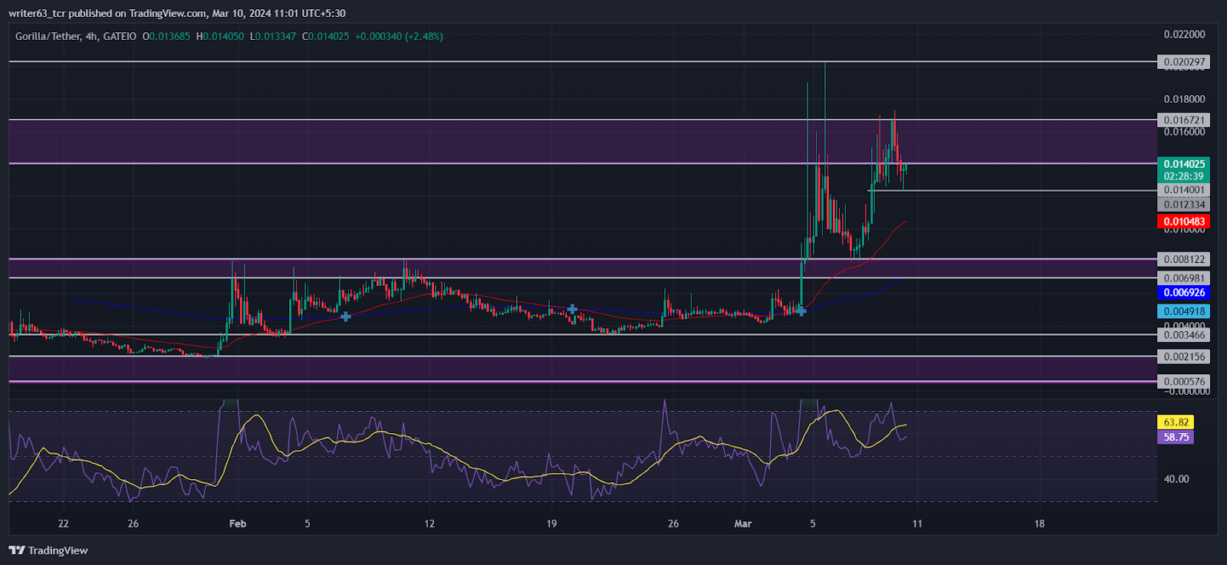The image size is (1227, 565).
Task: Click the change value +0.000340 (+2.48%)
Action: [399, 36]
